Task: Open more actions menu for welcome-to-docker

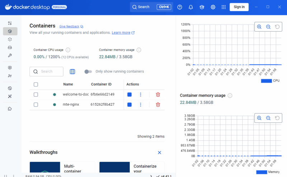Action: pos(141,95)
